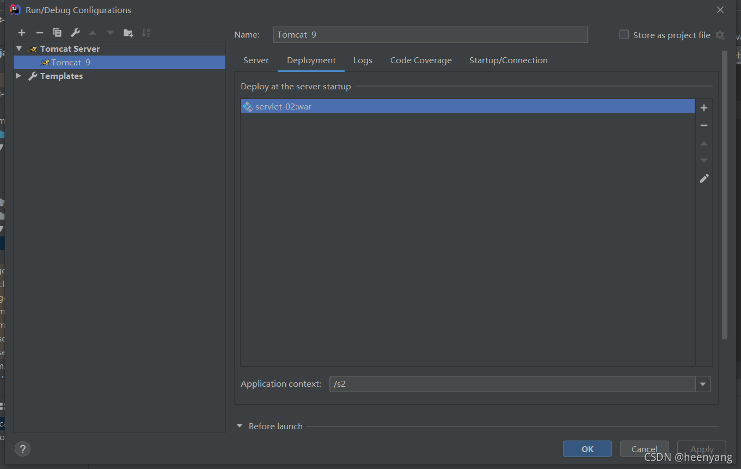Image resolution: width=741 pixels, height=469 pixels.
Task: Click the Templates tree label
Action: [62, 76]
